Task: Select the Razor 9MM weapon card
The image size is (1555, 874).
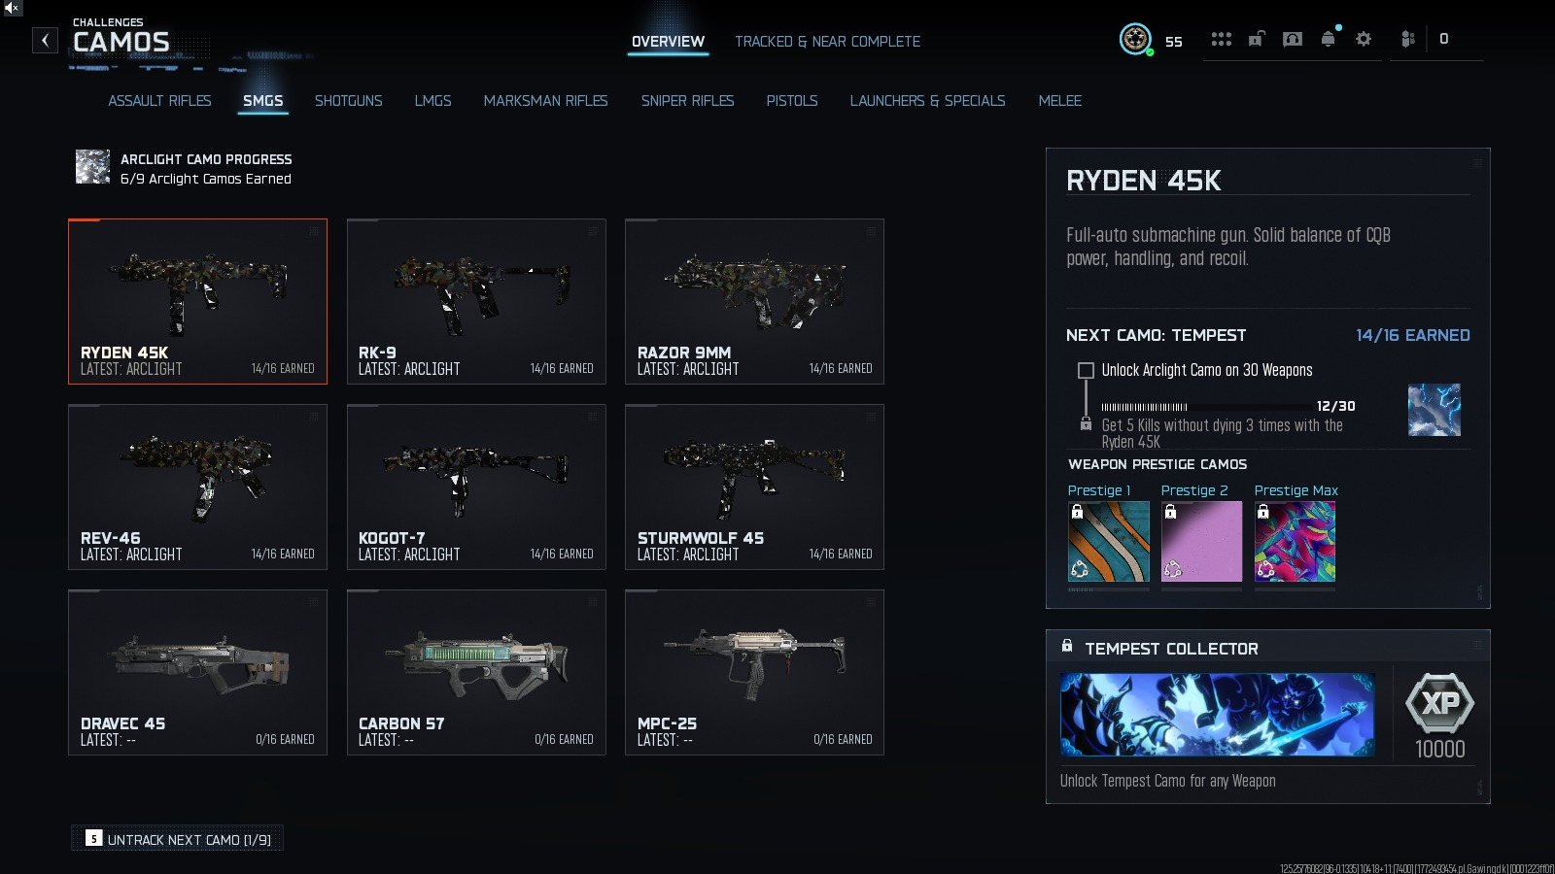Action: click(x=754, y=301)
